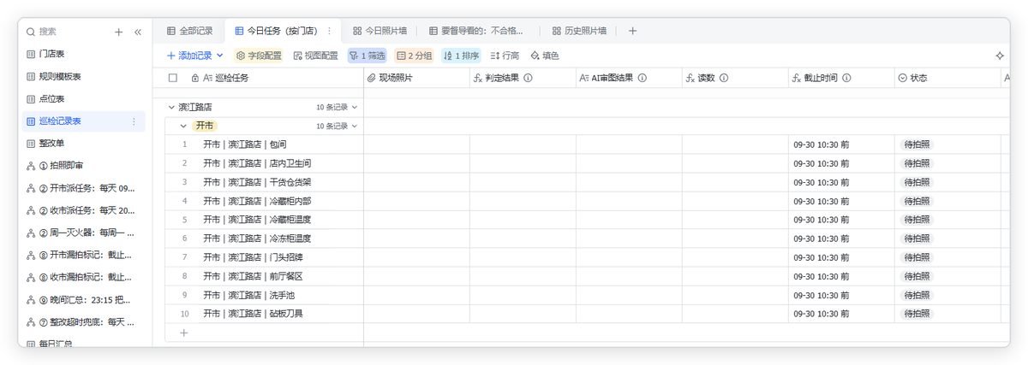The width and height of the screenshot is (1028, 365).
Task: Open the 填色 fill color tool
Action: [545, 56]
